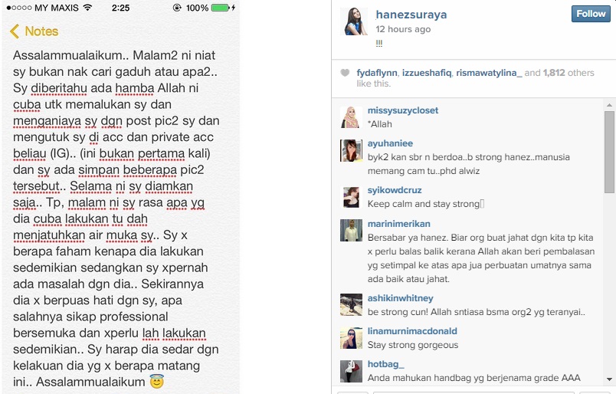The image size is (616, 394).
Task: Click ayuhaniee's avatar image
Action: 351,150
